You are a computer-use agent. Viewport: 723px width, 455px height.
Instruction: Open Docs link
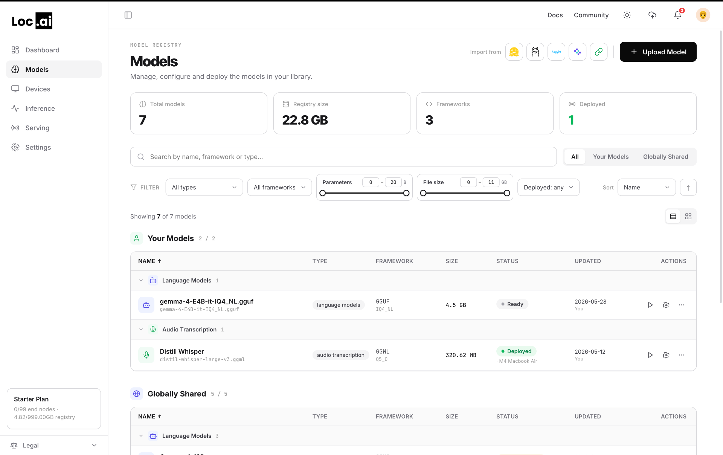(555, 15)
